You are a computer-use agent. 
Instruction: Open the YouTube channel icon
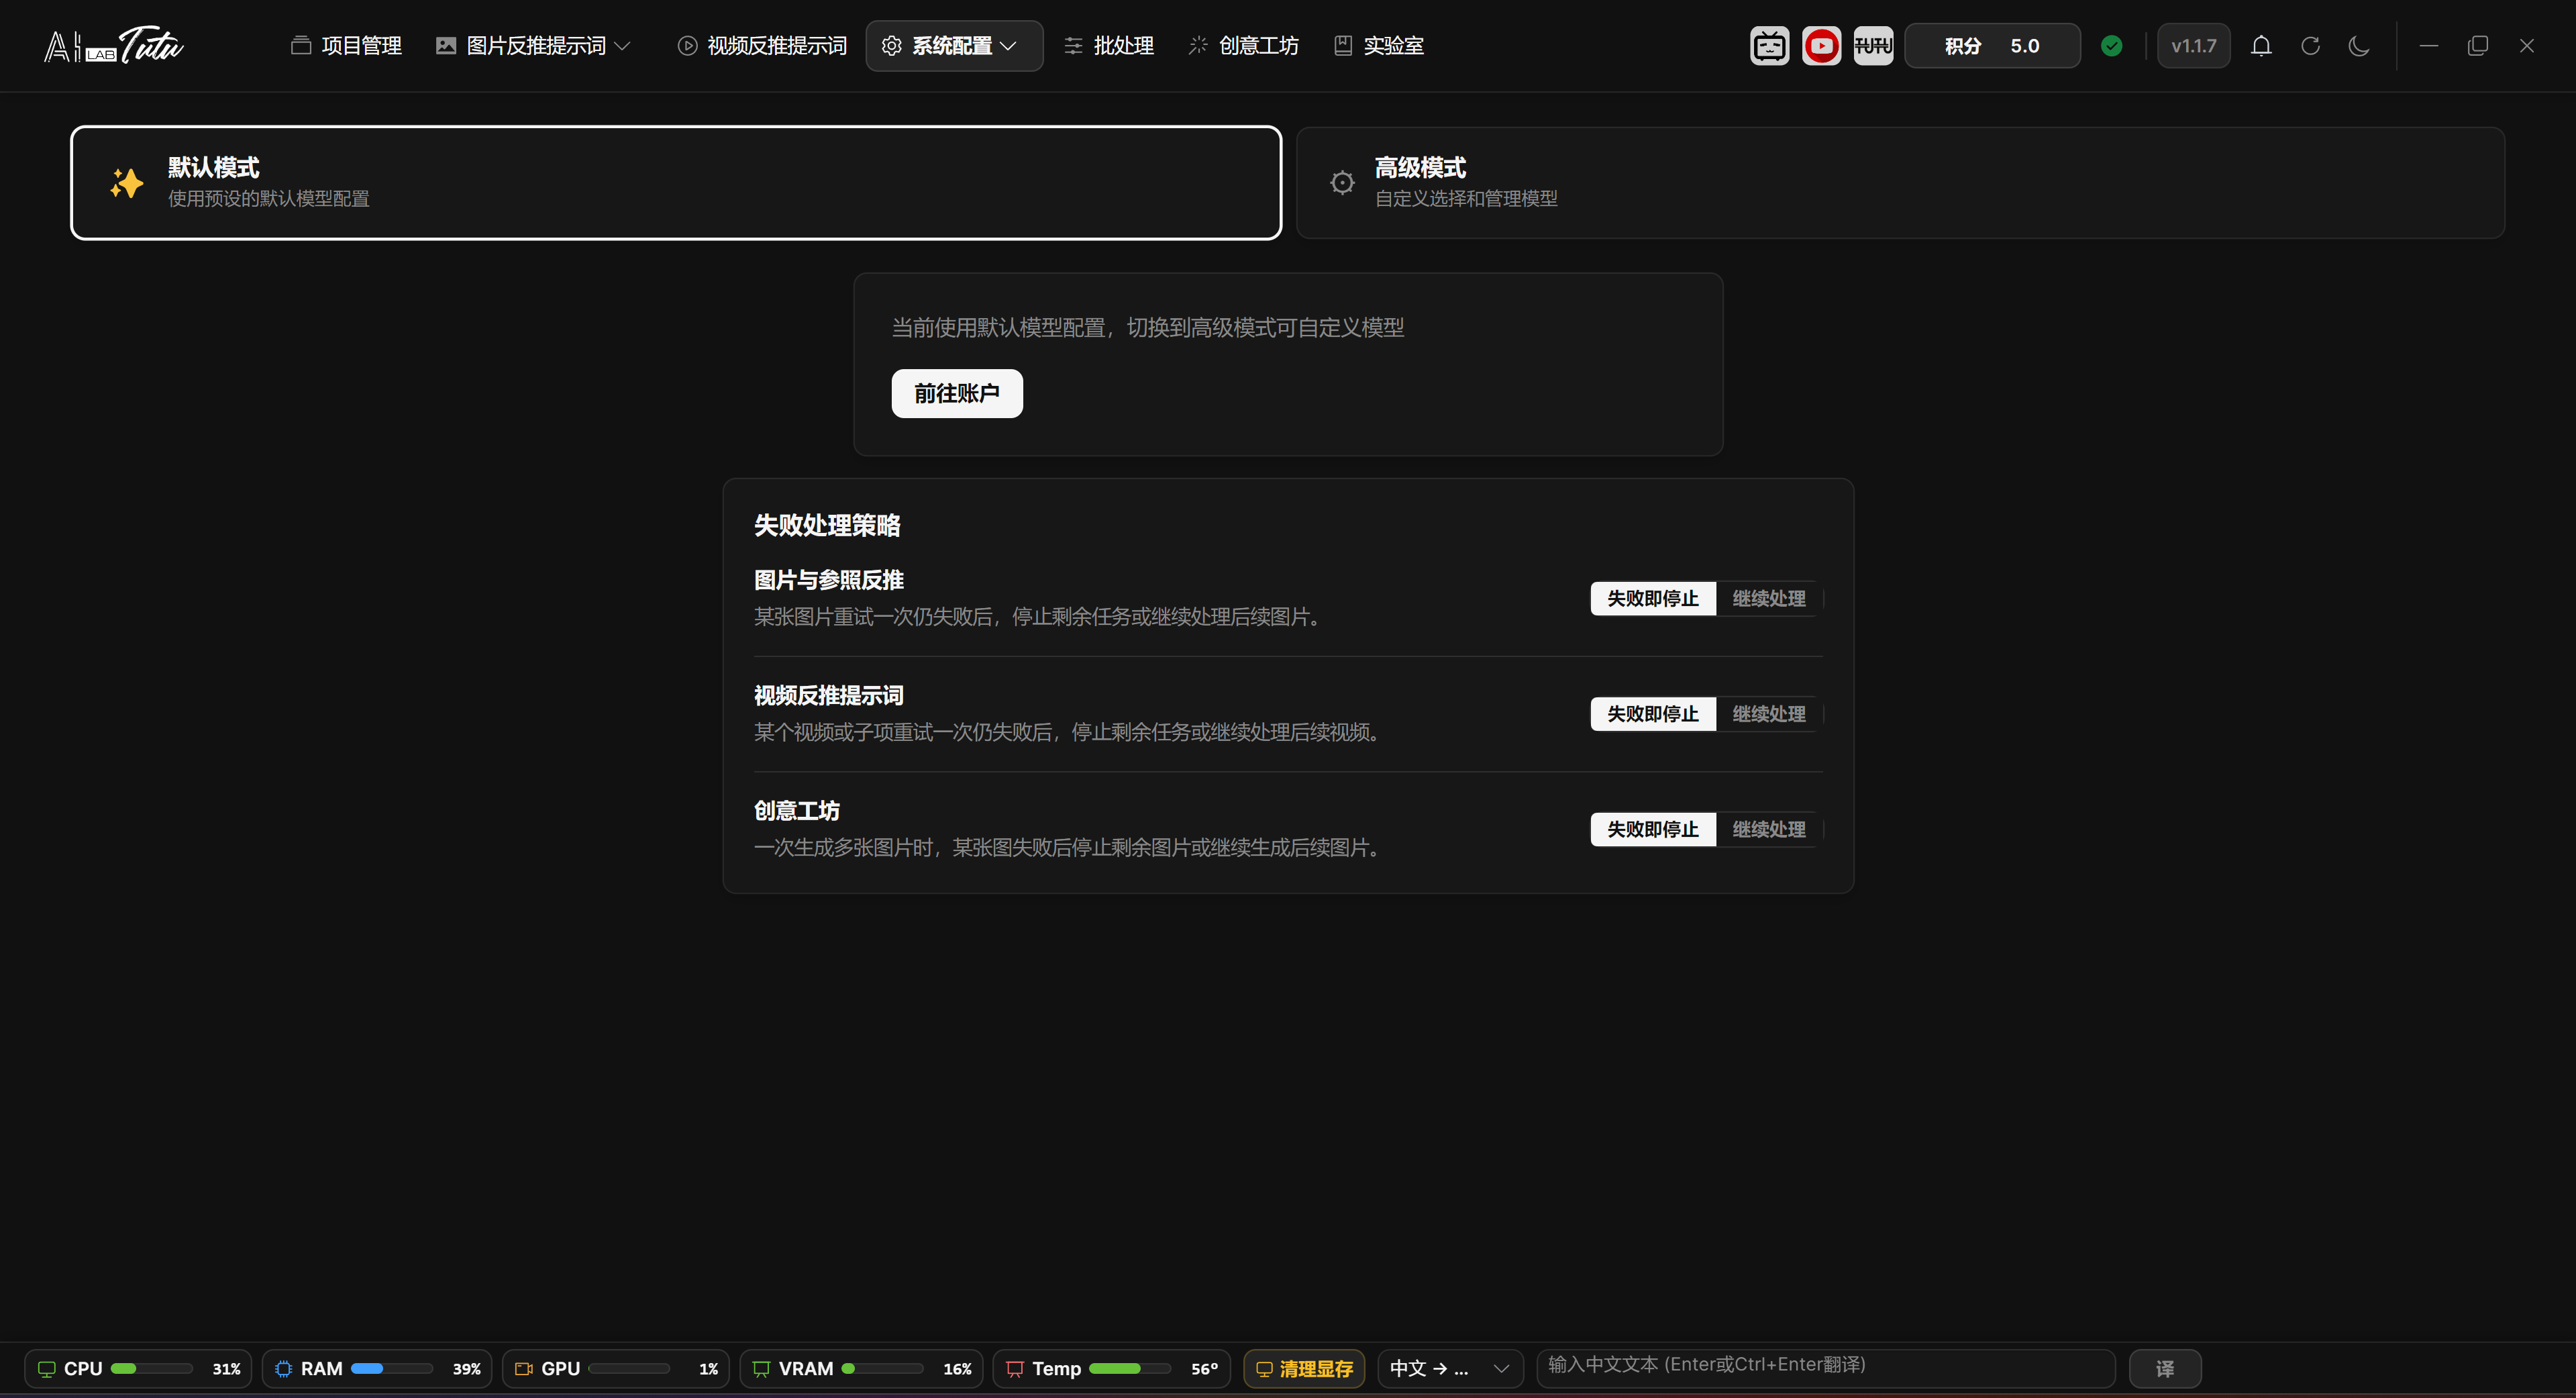(x=1821, y=46)
